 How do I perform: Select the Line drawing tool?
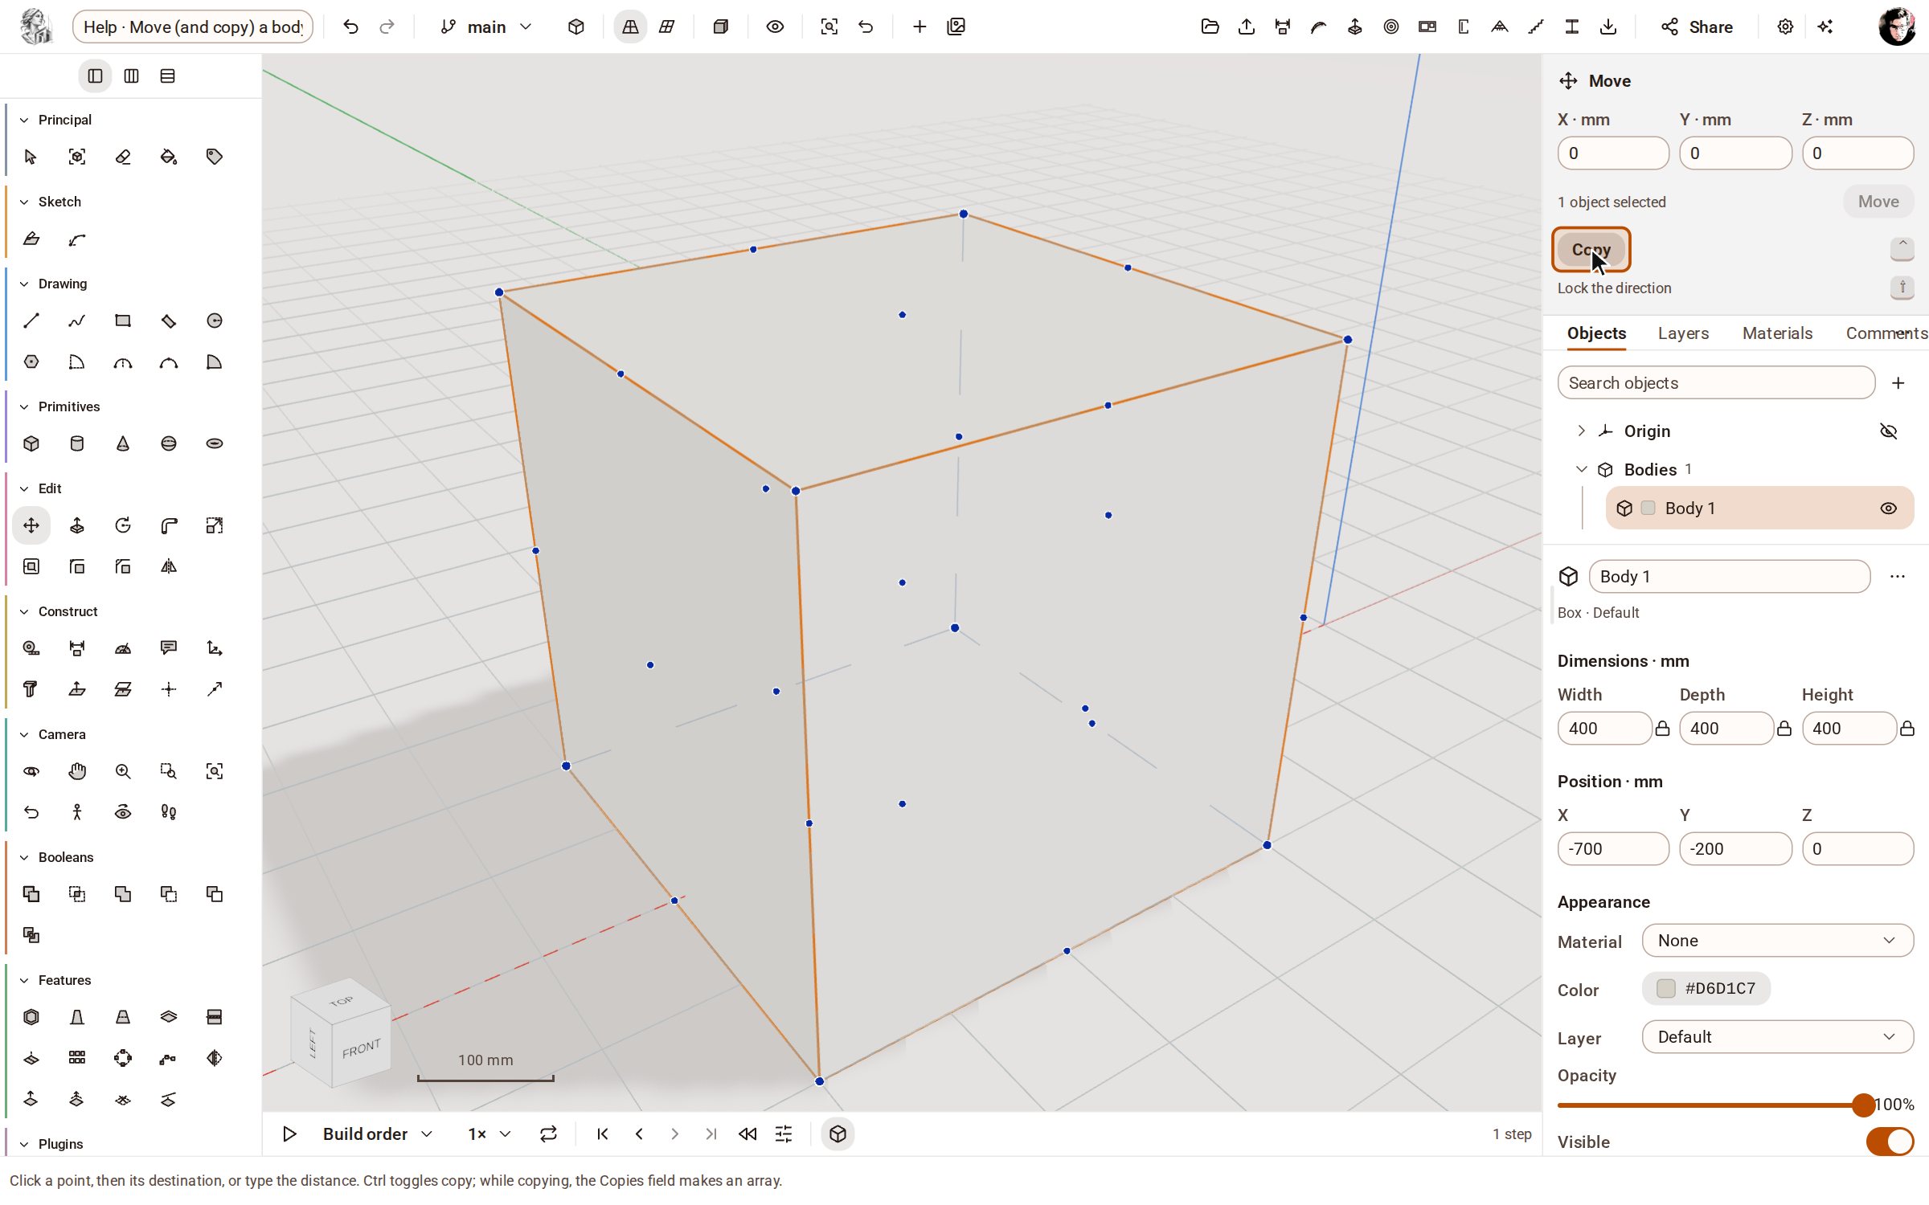pos(31,321)
